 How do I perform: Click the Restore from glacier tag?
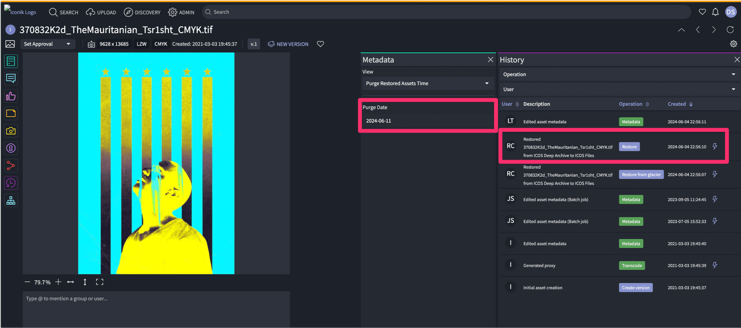(x=641, y=175)
